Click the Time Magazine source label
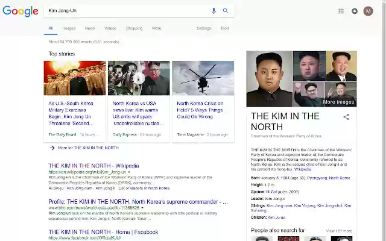Image resolution: width=386 pixels, height=241 pixels. point(191,134)
